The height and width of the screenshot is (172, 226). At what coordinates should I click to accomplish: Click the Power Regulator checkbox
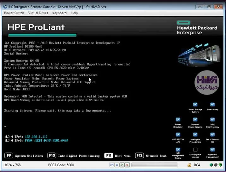click(x=178, y=120)
